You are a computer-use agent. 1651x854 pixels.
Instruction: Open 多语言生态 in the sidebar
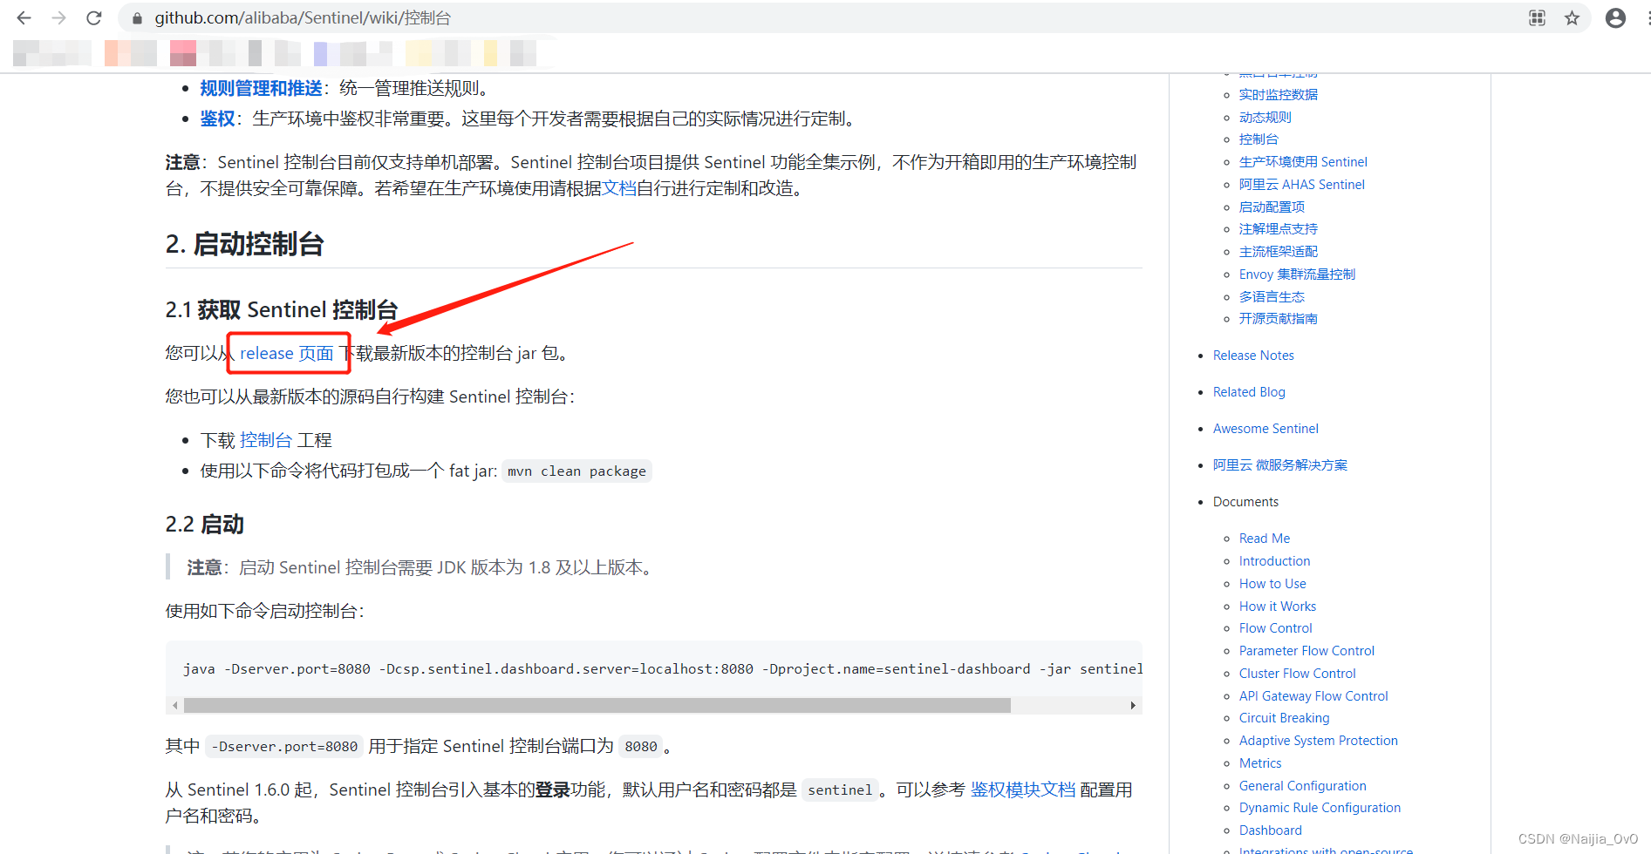point(1272,296)
